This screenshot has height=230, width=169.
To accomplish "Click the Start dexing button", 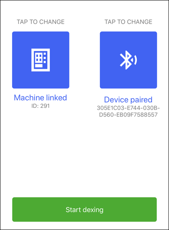I will pos(84,210).
